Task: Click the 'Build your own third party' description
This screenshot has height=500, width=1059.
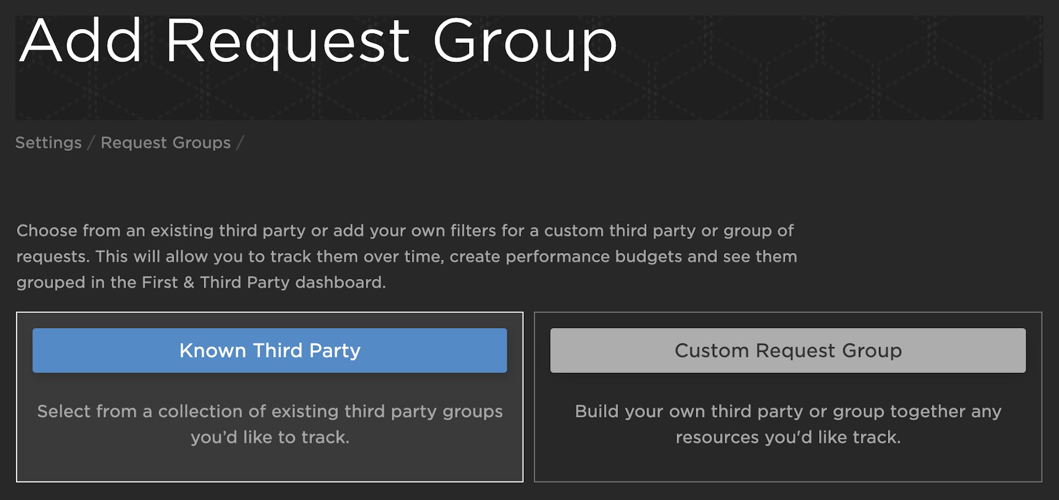Action: [x=788, y=411]
